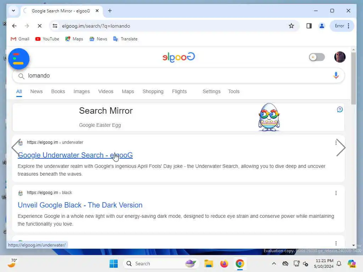Open search Tools

click(x=234, y=92)
